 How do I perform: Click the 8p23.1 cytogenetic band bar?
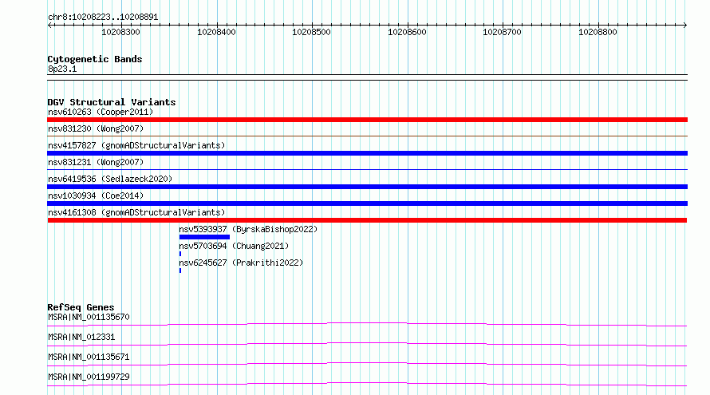367,77
